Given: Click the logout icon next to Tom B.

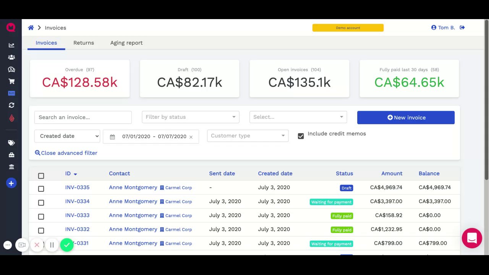Looking at the screenshot, I should pyautogui.click(x=462, y=27).
